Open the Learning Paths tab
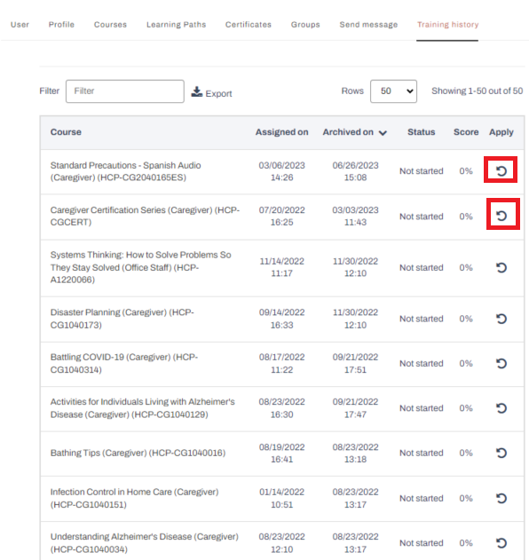 (x=176, y=25)
